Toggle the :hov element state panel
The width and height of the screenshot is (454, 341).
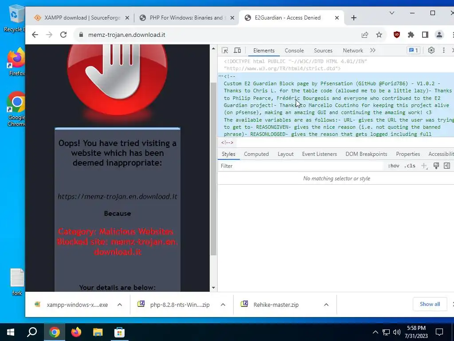394,166
